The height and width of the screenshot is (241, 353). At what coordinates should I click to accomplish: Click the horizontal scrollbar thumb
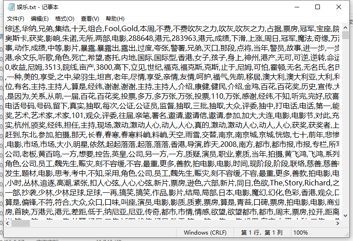[21, 223]
